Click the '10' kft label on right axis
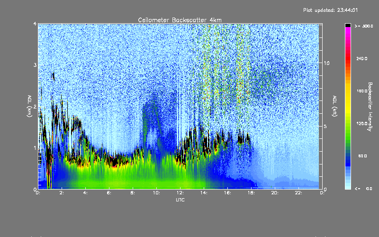 (x=326, y=63)
